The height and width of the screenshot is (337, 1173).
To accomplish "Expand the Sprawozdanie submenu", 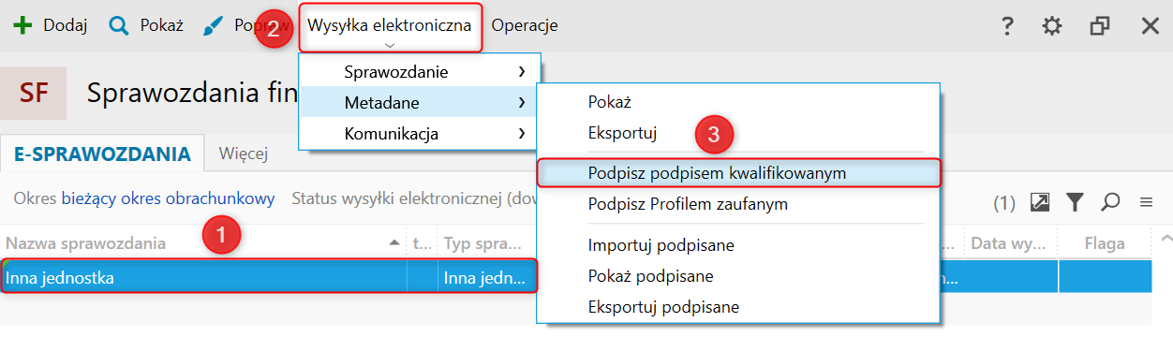I will pos(420,72).
